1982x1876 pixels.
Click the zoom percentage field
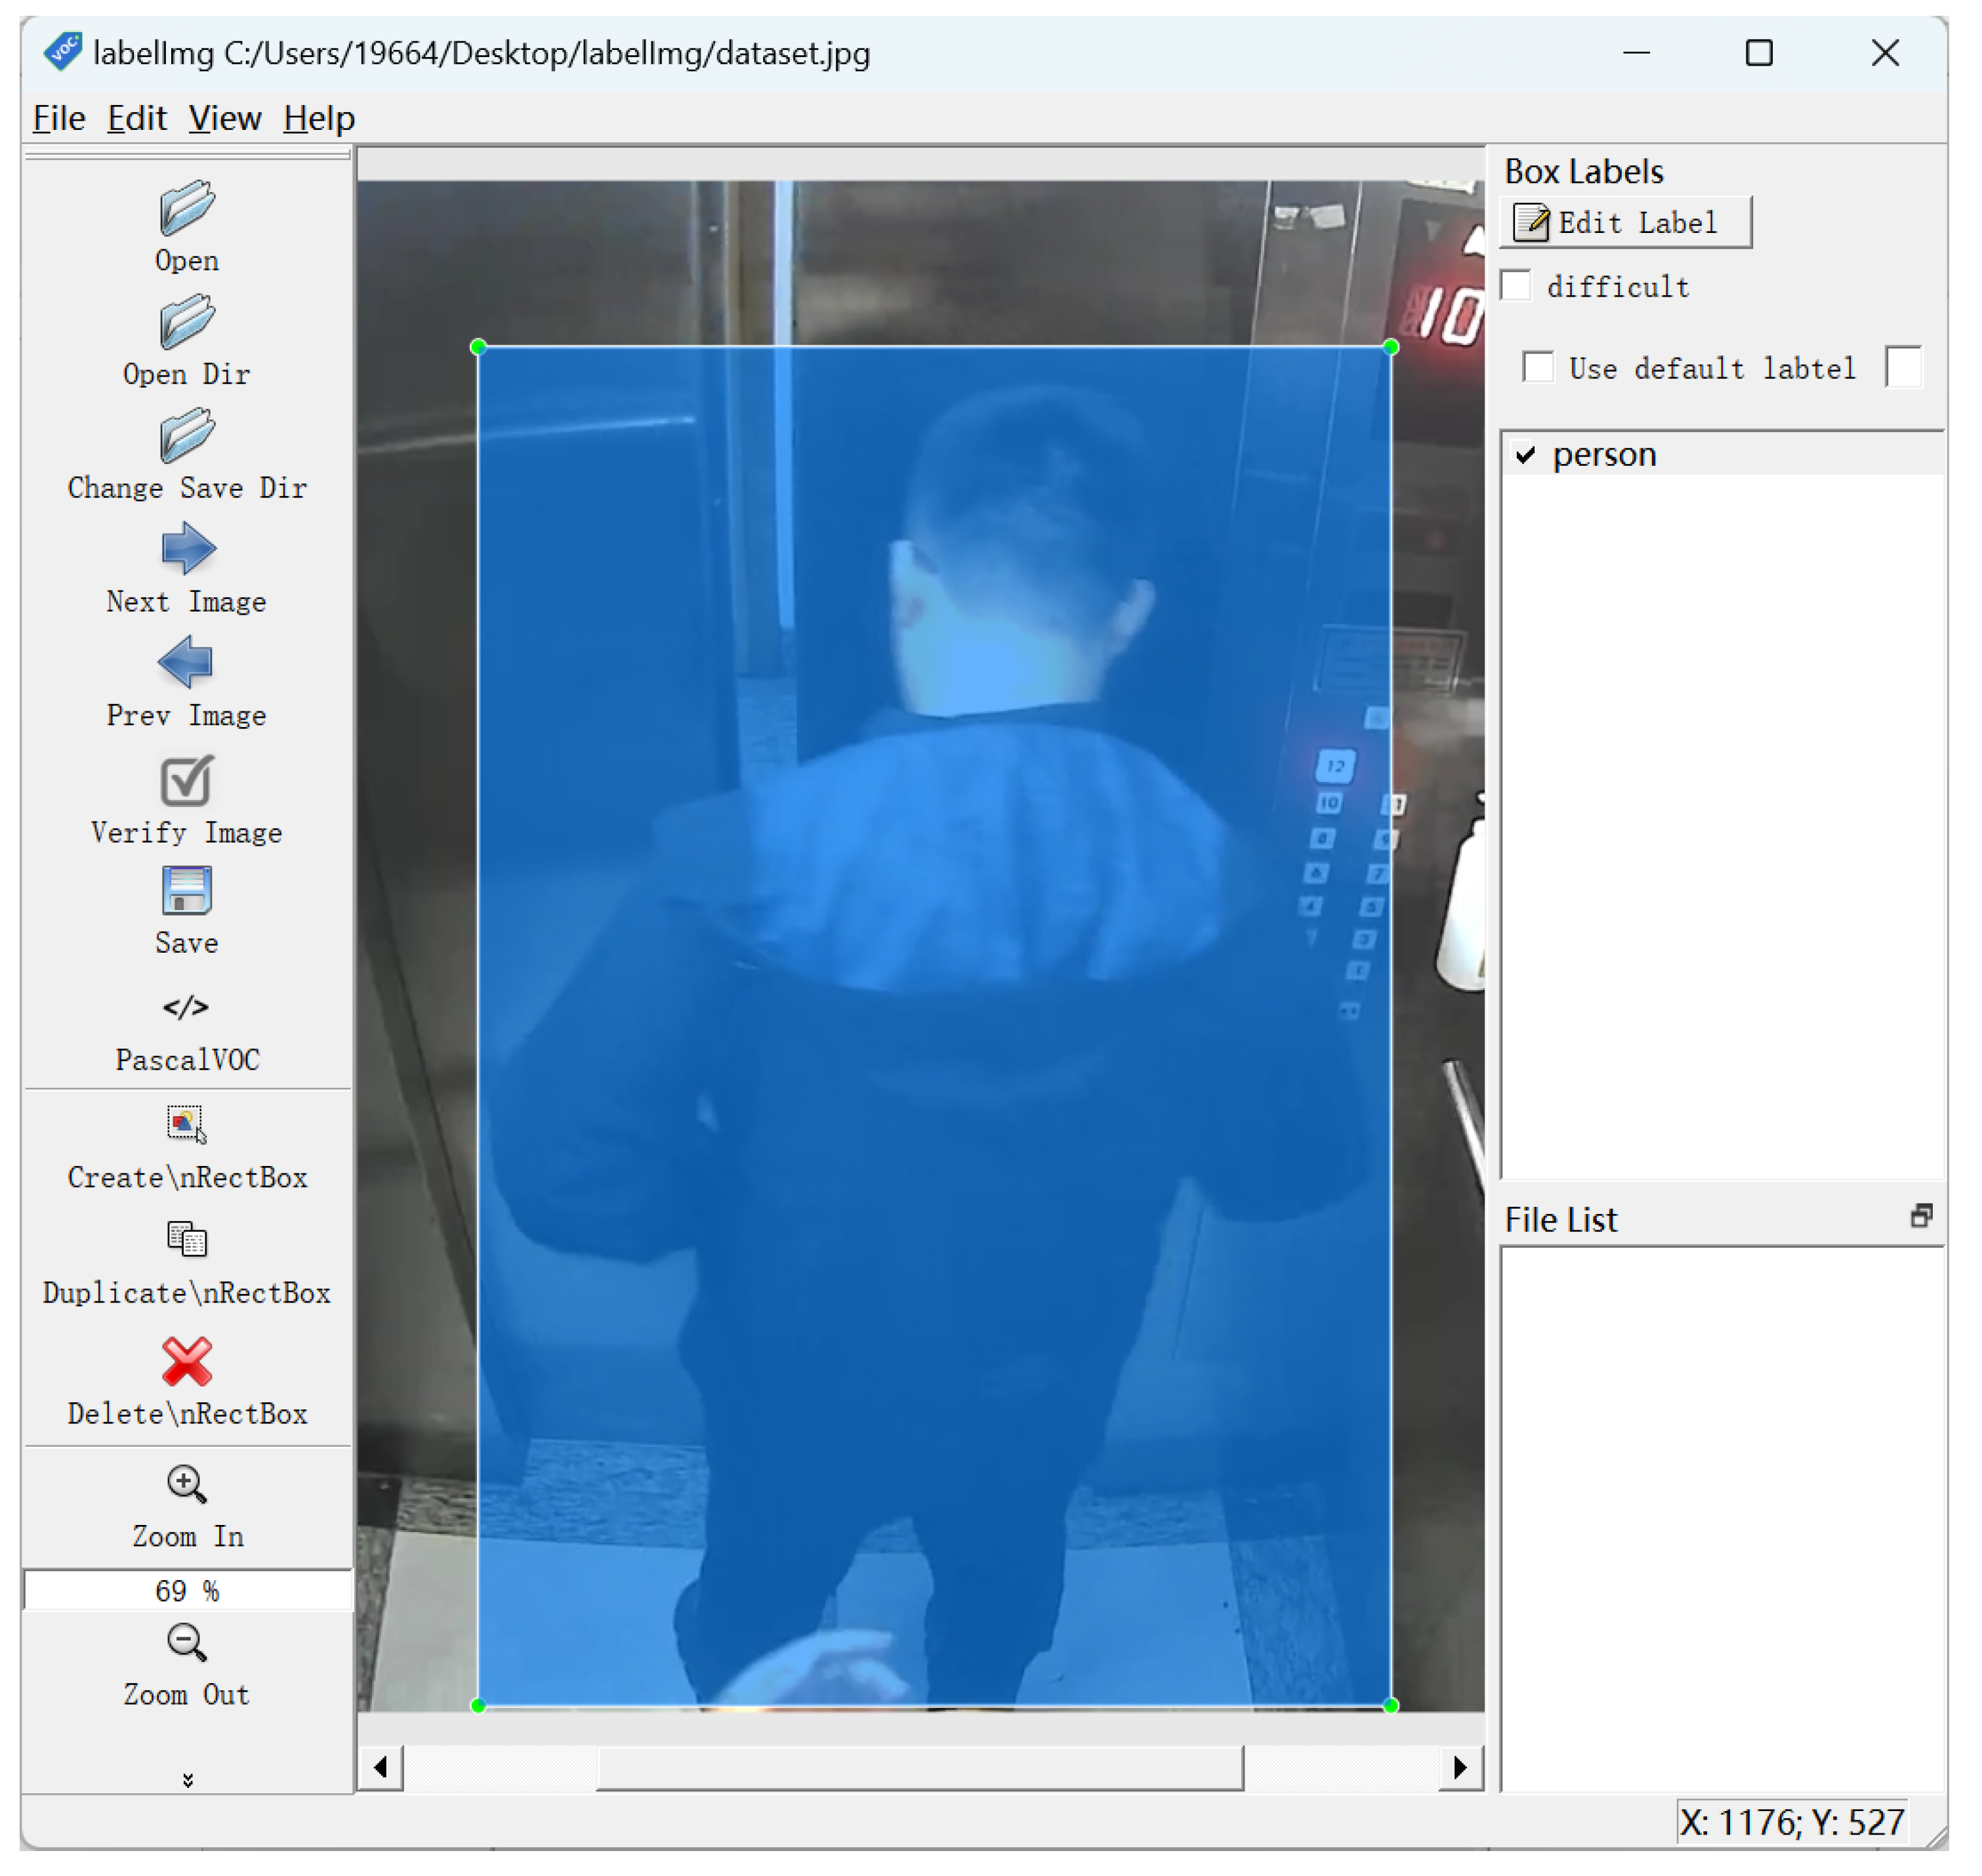click(187, 1590)
